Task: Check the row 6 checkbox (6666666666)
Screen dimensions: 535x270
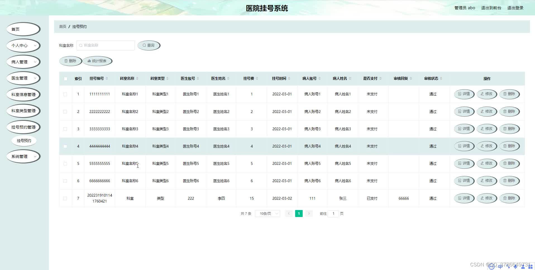Action: click(x=65, y=181)
